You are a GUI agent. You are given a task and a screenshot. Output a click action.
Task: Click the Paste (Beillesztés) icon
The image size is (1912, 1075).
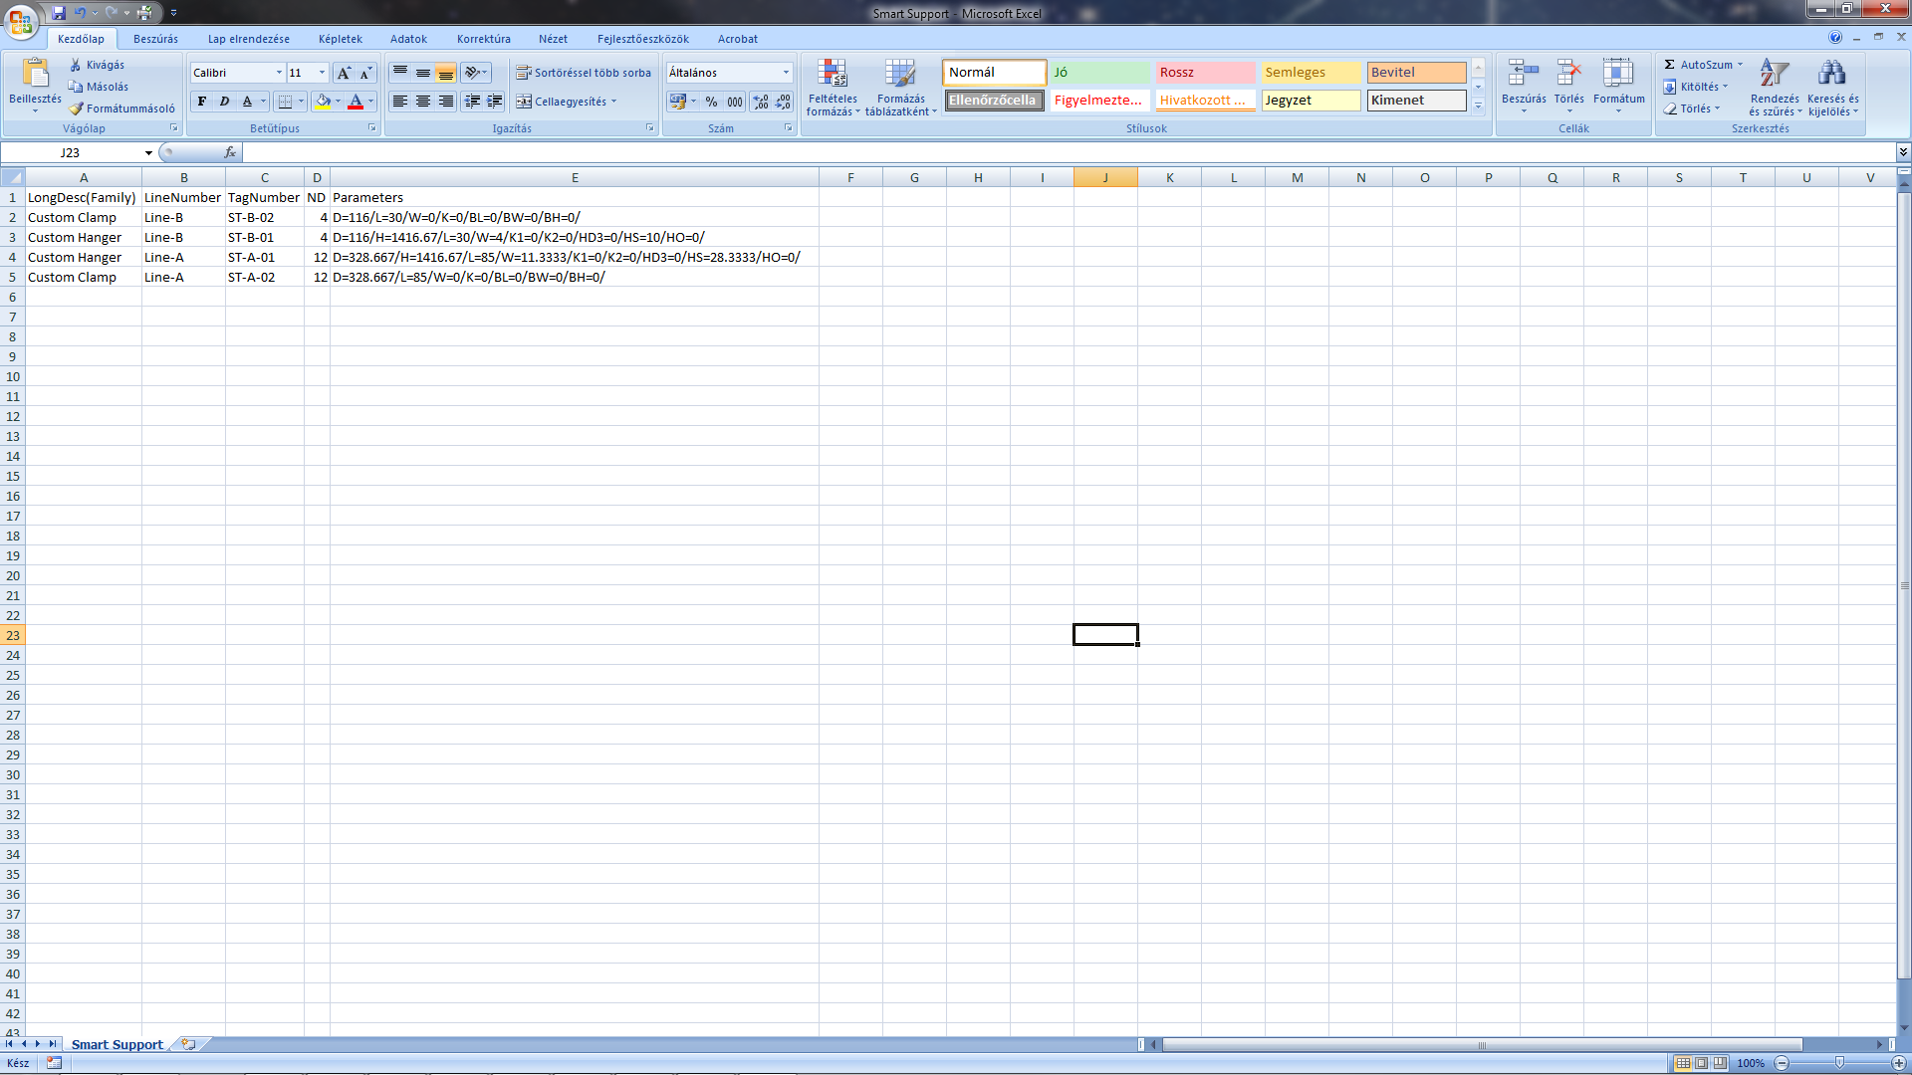click(35, 75)
